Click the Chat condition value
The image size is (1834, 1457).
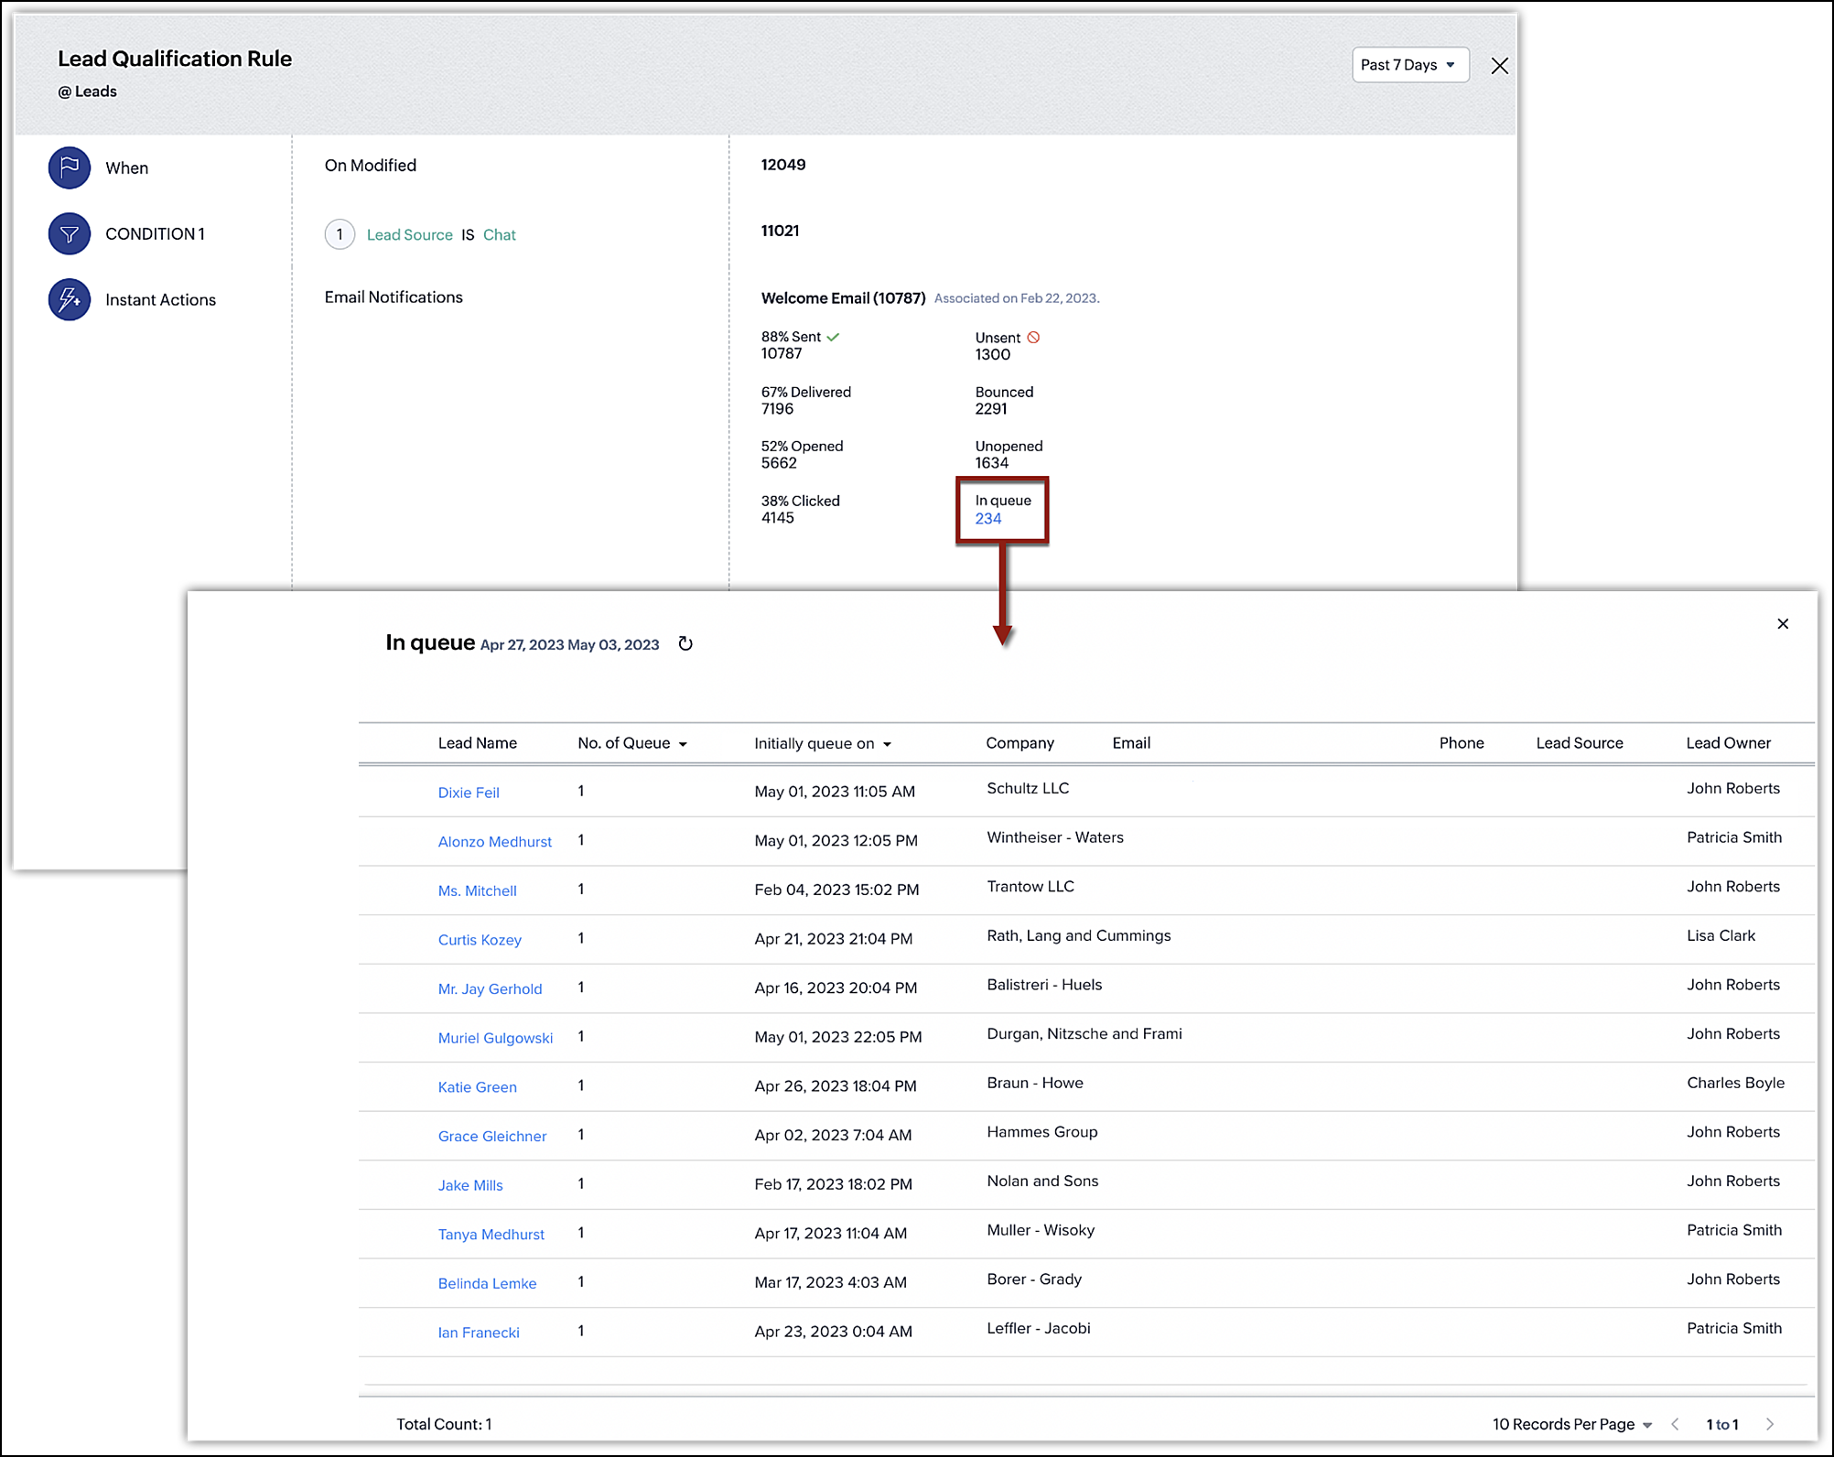coord(499,235)
